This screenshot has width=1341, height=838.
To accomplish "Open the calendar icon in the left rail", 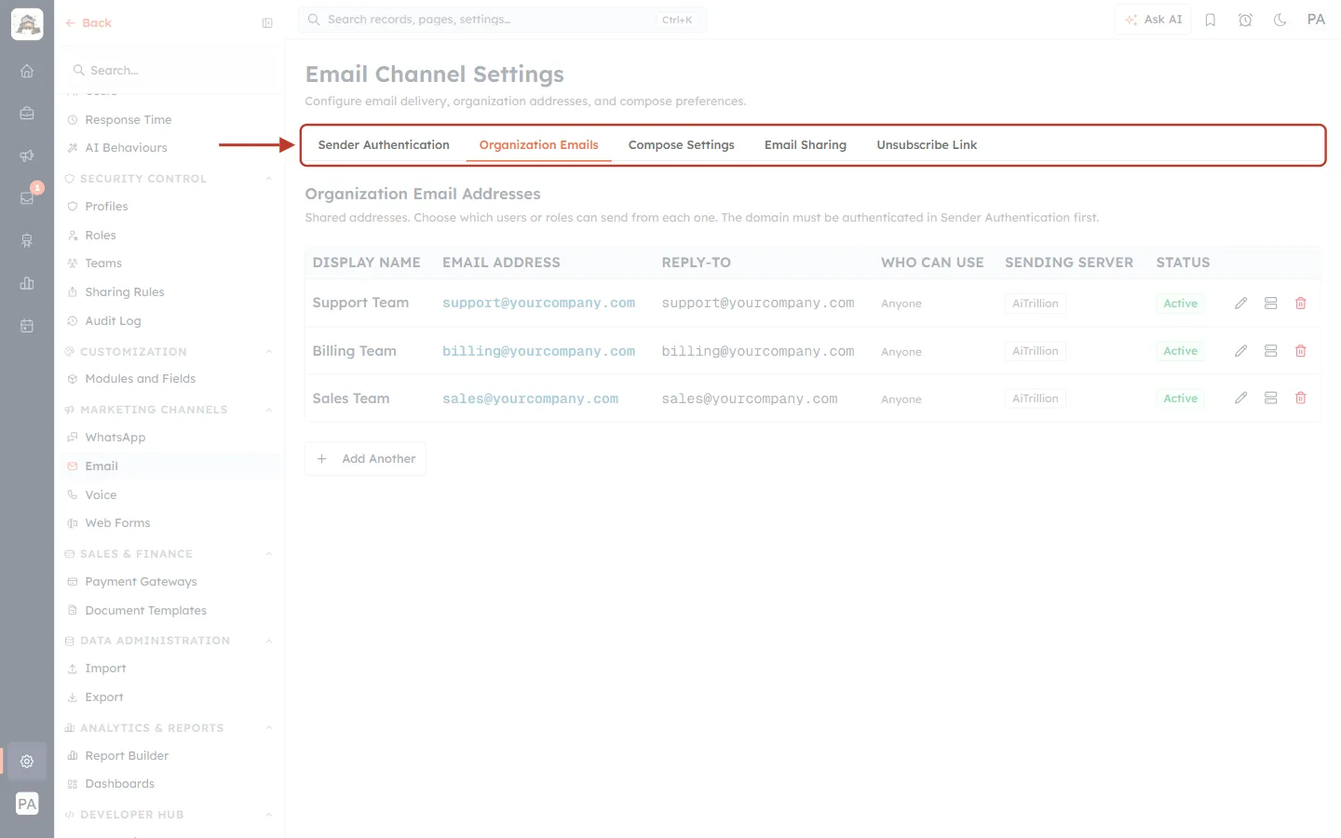I will tap(27, 326).
